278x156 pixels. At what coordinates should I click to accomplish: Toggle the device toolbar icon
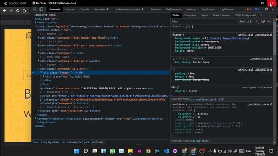41,9
